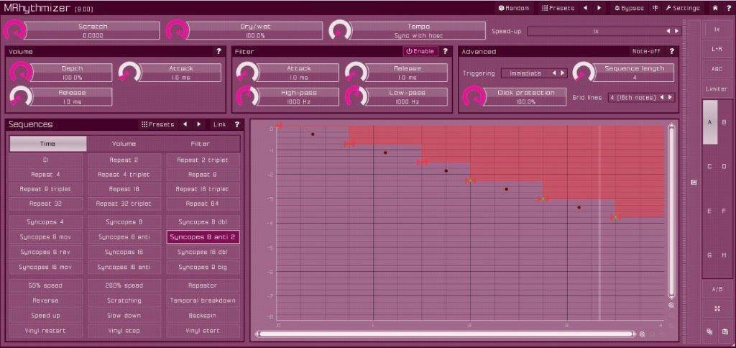This screenshot has height=348, width=736.
Task: Toggle AGC automatic gain compensation
Action: tap(717, 69)
